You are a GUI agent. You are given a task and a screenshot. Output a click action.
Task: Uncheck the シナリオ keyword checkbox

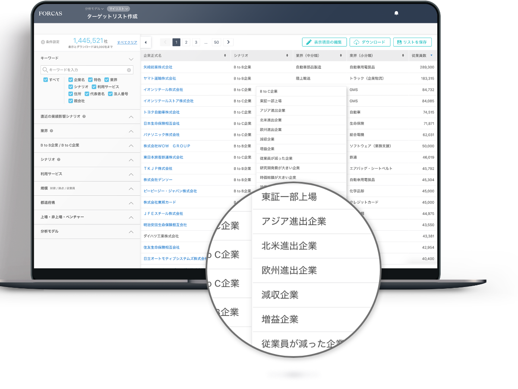pos(71,87)
